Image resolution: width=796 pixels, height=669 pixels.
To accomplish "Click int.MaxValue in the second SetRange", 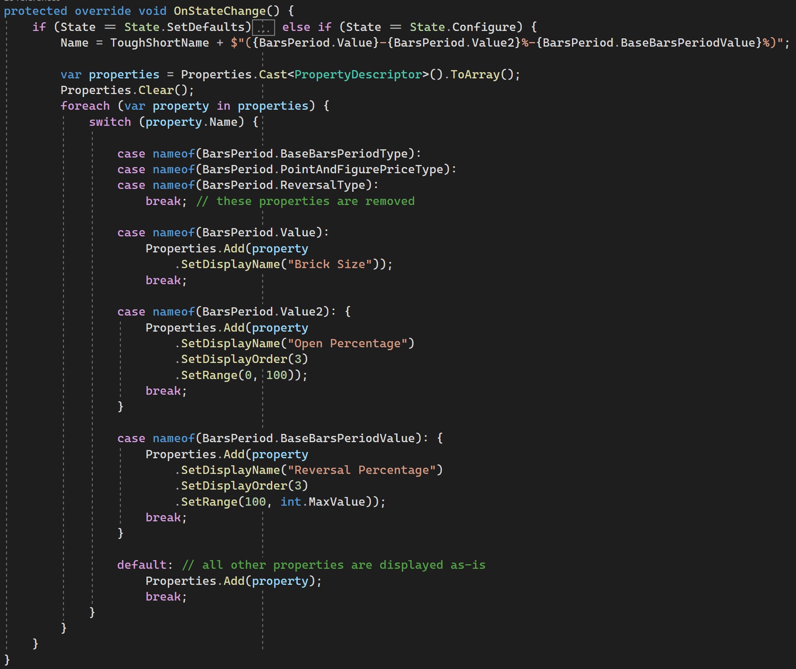I will 323,502.
